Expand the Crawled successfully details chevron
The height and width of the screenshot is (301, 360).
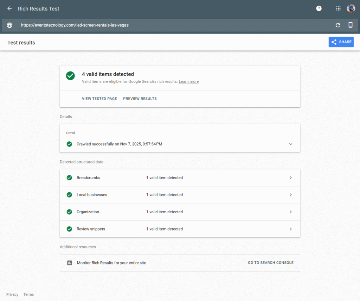[x=291, y=144]
